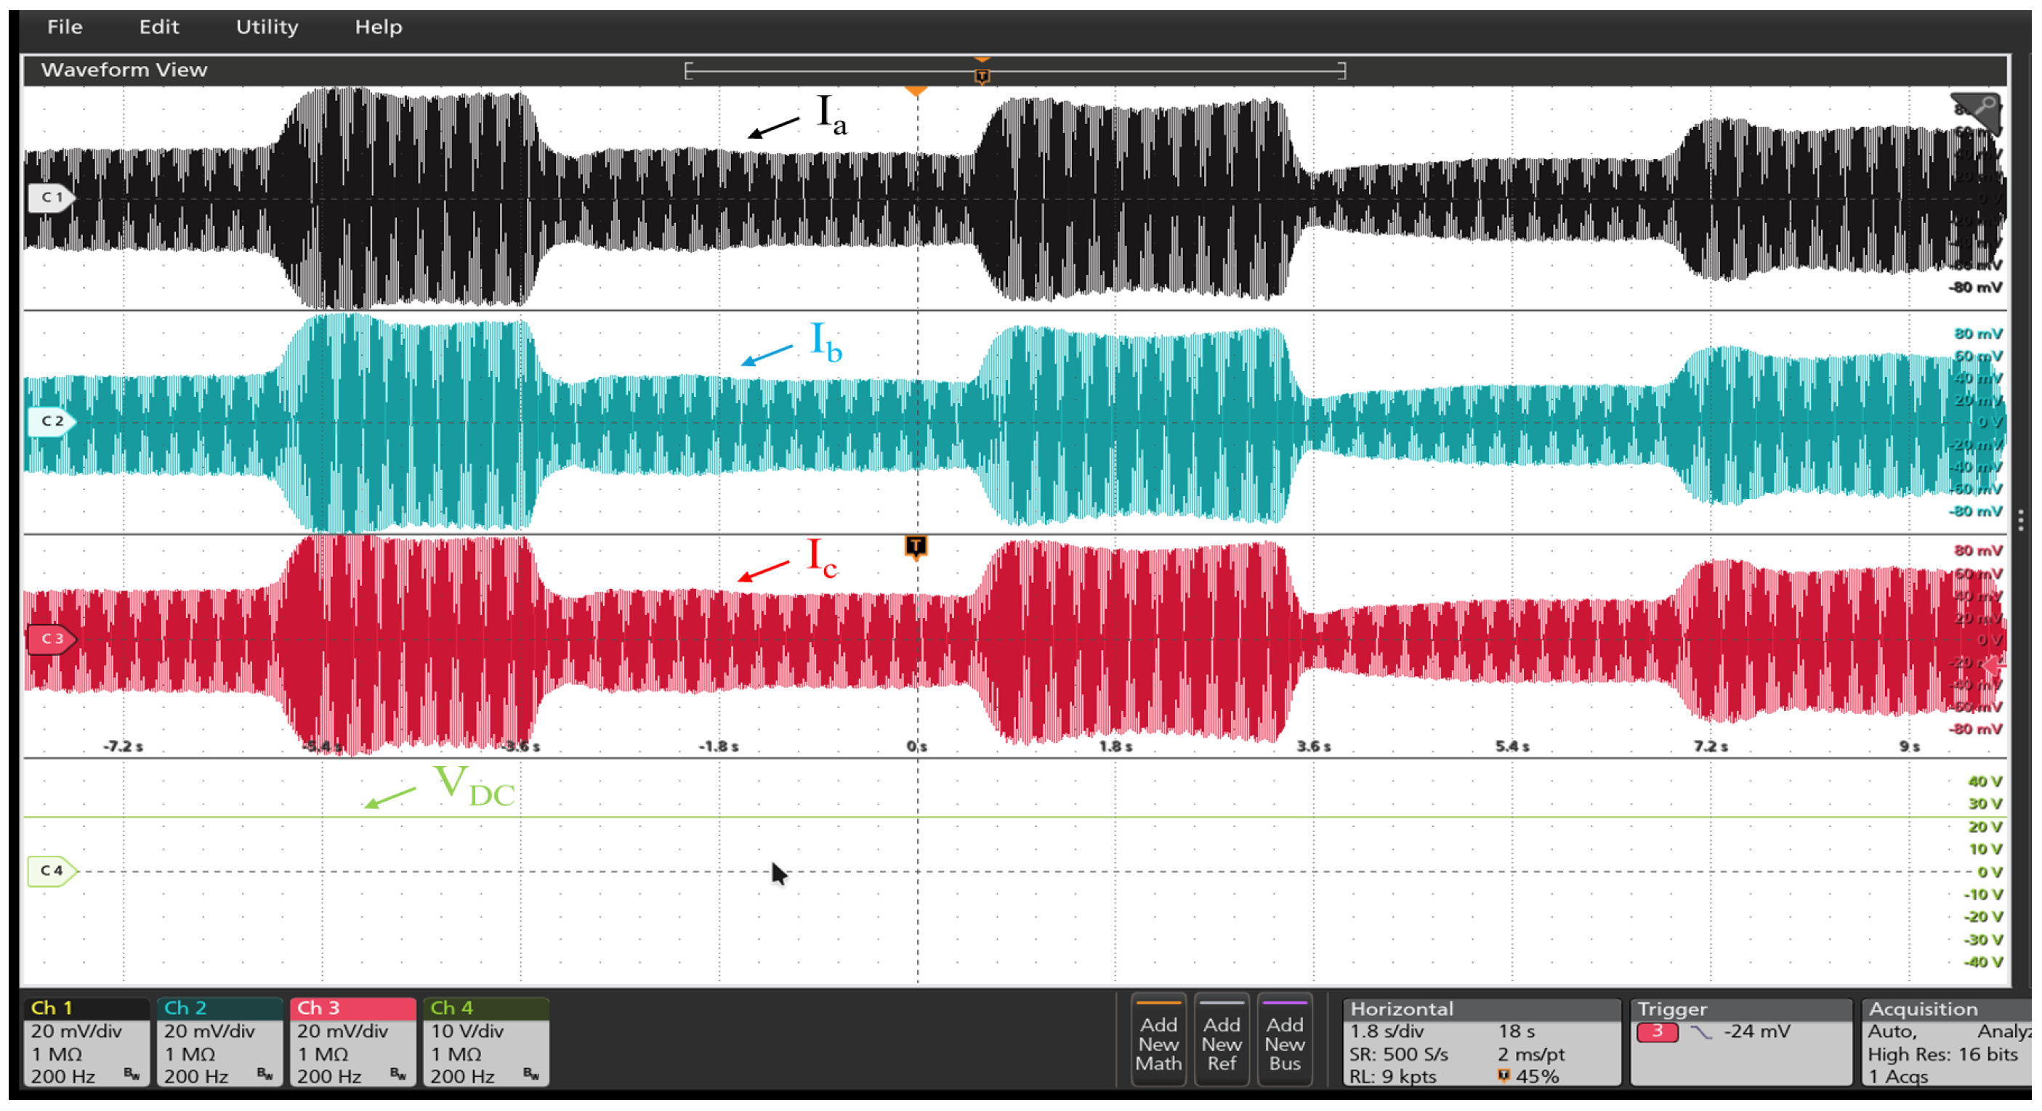This screenshot has width=2042, height=1111.
Task: Click Add New Math button
Action: (x=1158, y=1041)
